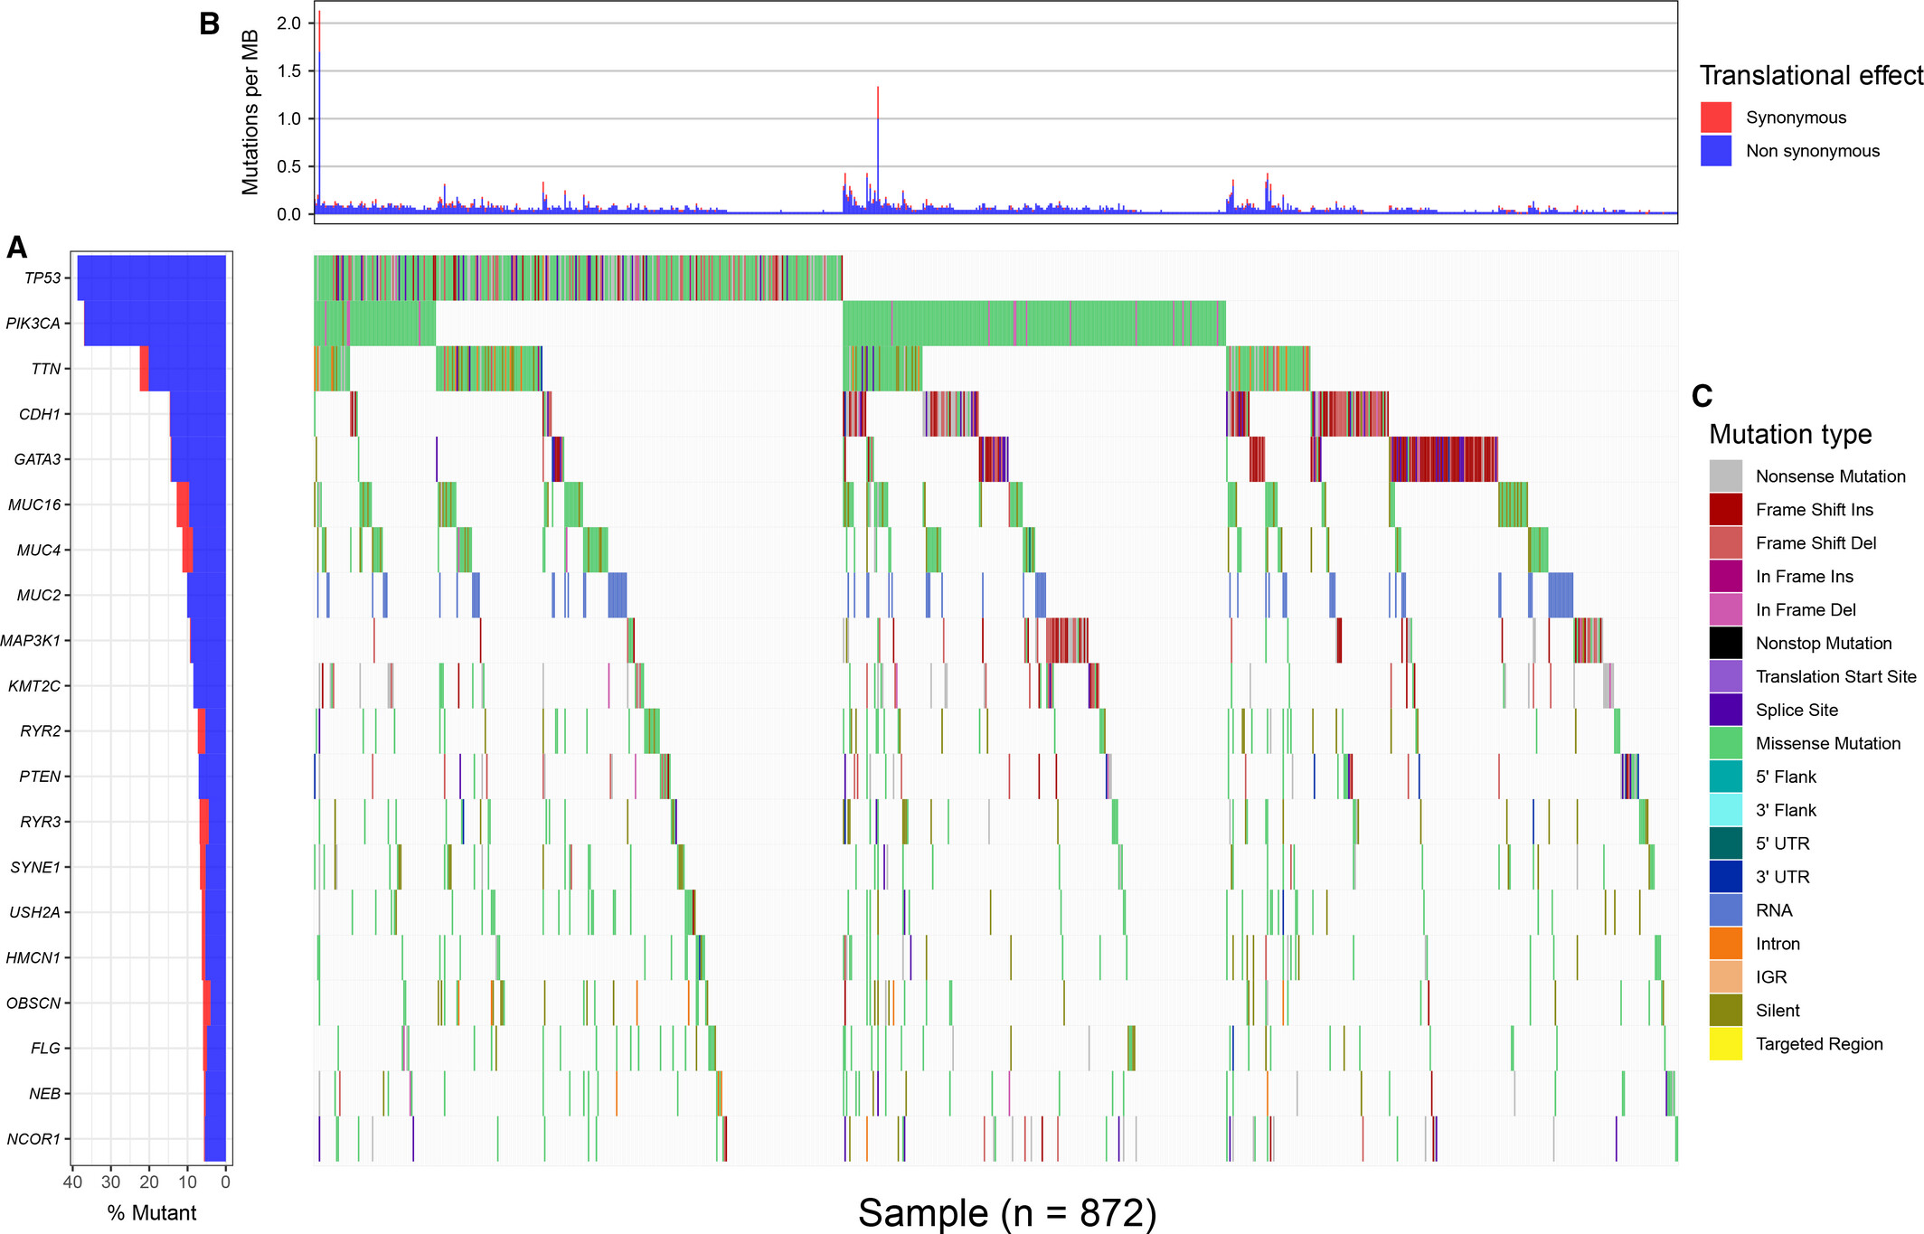Click the MUC16 gene label
Screen dimensions: 1924x1234
34,504
